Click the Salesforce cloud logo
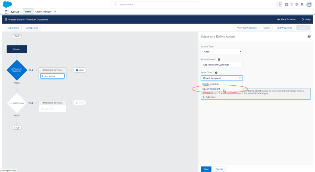Viewport: 315px width, 172px height. click(x=7, y=4)
